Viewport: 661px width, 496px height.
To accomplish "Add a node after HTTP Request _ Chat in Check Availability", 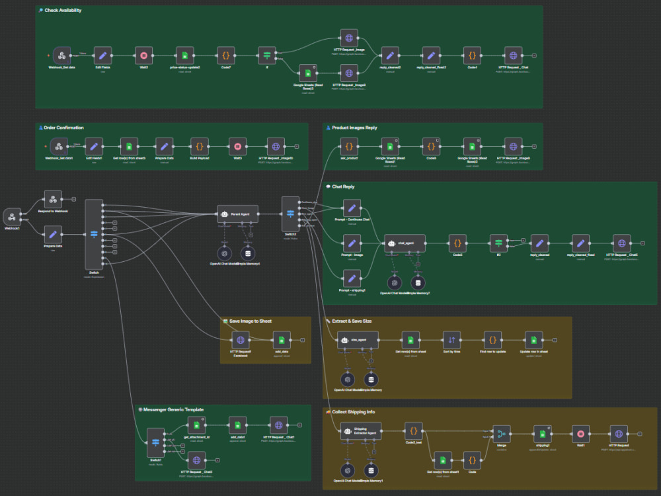I will (534, 56).
